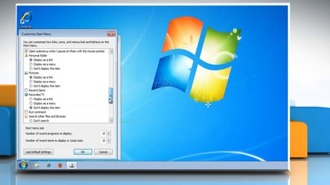The height and width of the screenshot is (185, 330).
Task: Increase recent items shown in Jump Lists
Action: (x=109, y=139)
